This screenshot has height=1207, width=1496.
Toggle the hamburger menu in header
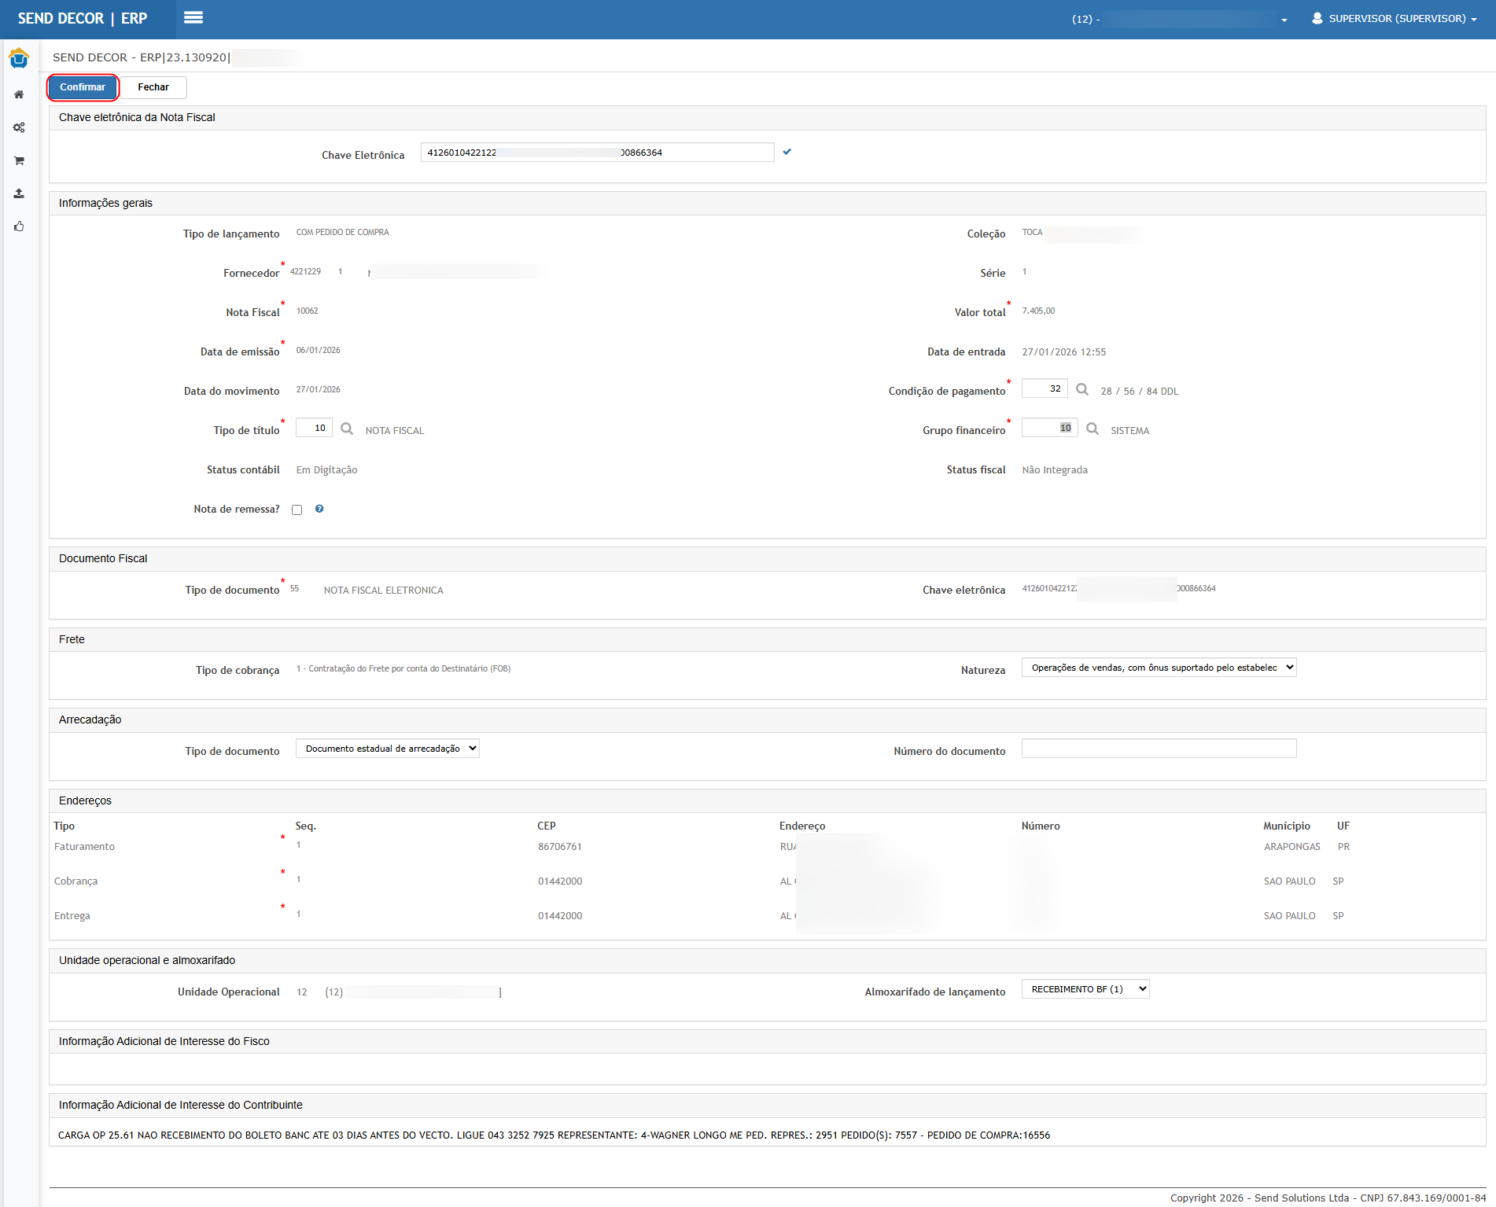[x=193, y=18]
